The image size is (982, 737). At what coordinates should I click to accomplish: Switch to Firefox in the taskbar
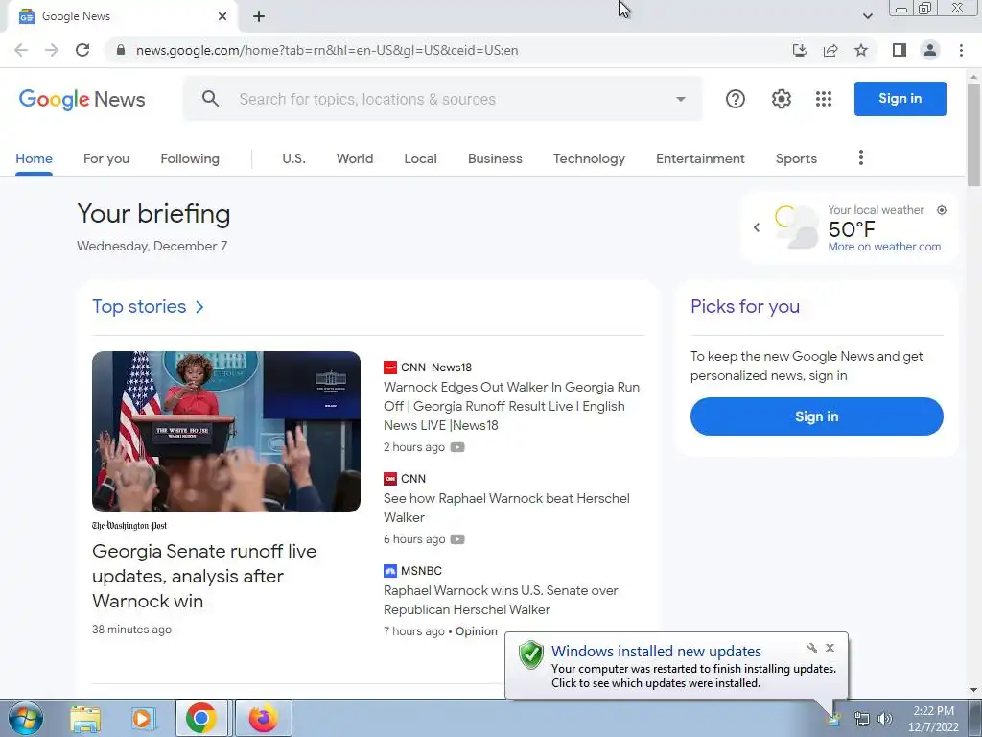[x=263, y=718]
